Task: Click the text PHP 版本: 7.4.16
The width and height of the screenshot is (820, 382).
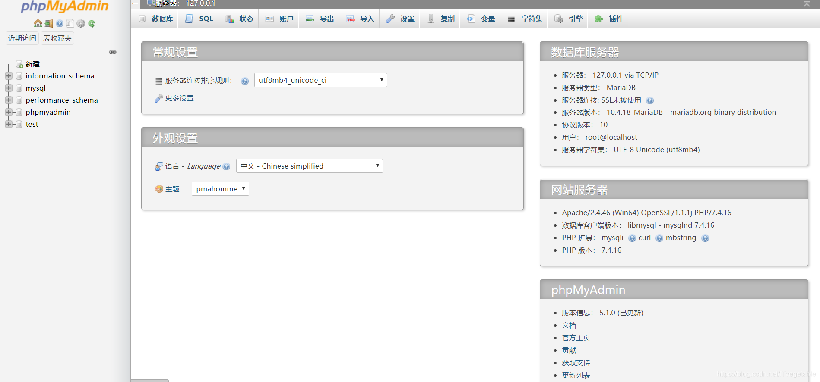Action: [592, 250]
